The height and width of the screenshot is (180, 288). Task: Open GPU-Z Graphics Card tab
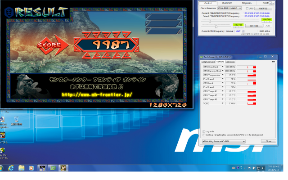point(208,62)
